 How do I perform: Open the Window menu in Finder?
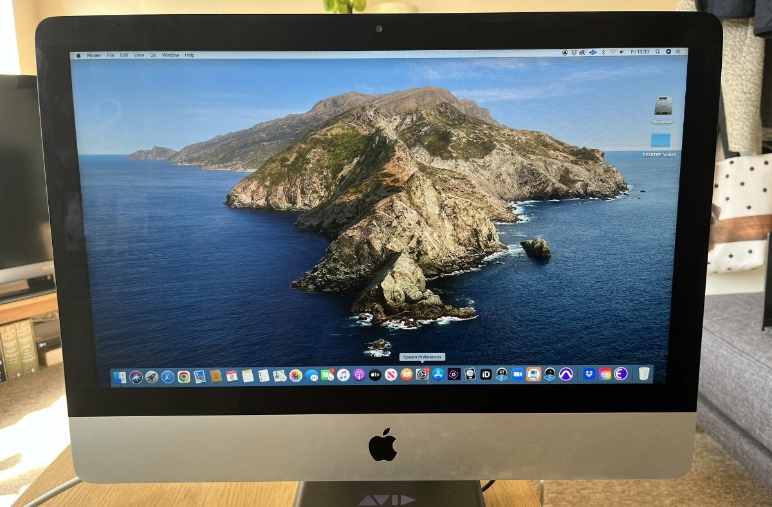click(170, 55)
